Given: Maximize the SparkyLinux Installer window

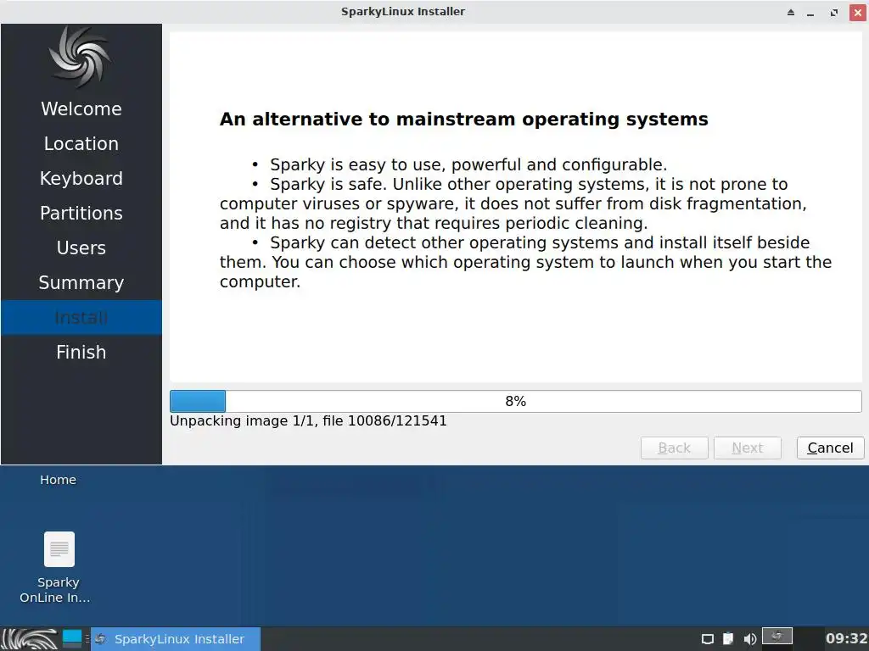Looking at the screenshot, I should (834, 12).
